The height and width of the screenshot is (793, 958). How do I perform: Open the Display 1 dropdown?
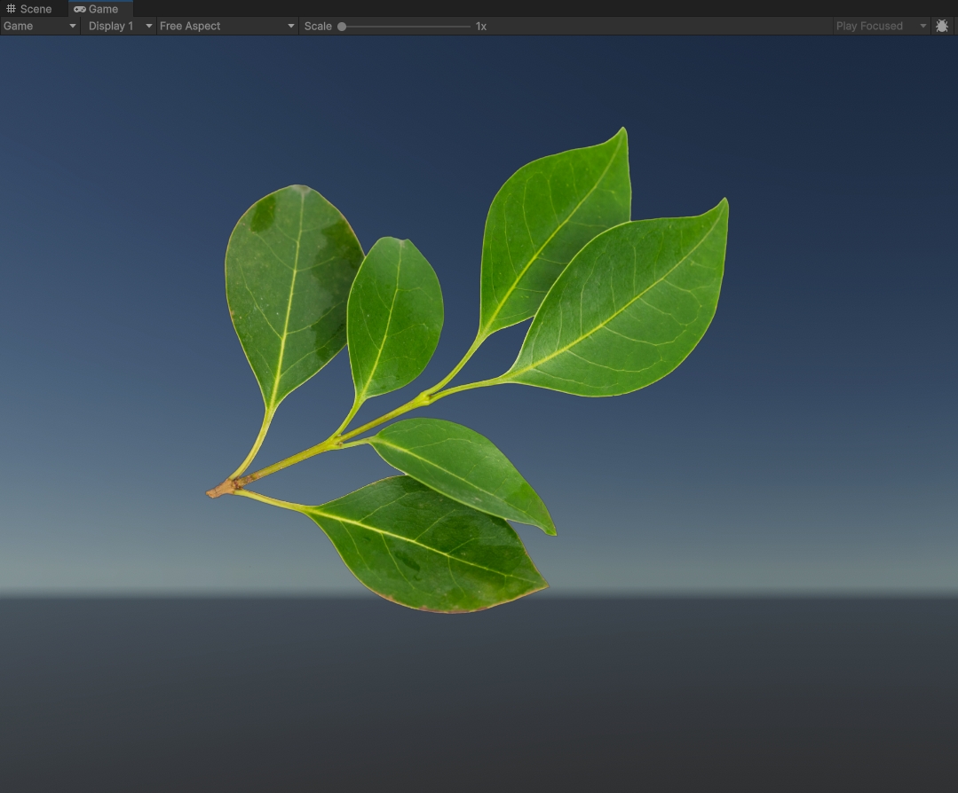point(120,26)
